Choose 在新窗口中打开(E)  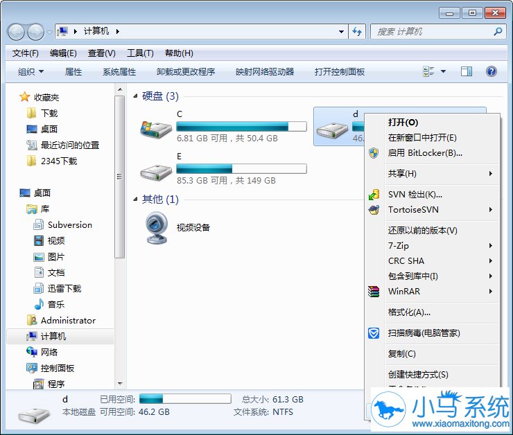(x=432, y=138)
